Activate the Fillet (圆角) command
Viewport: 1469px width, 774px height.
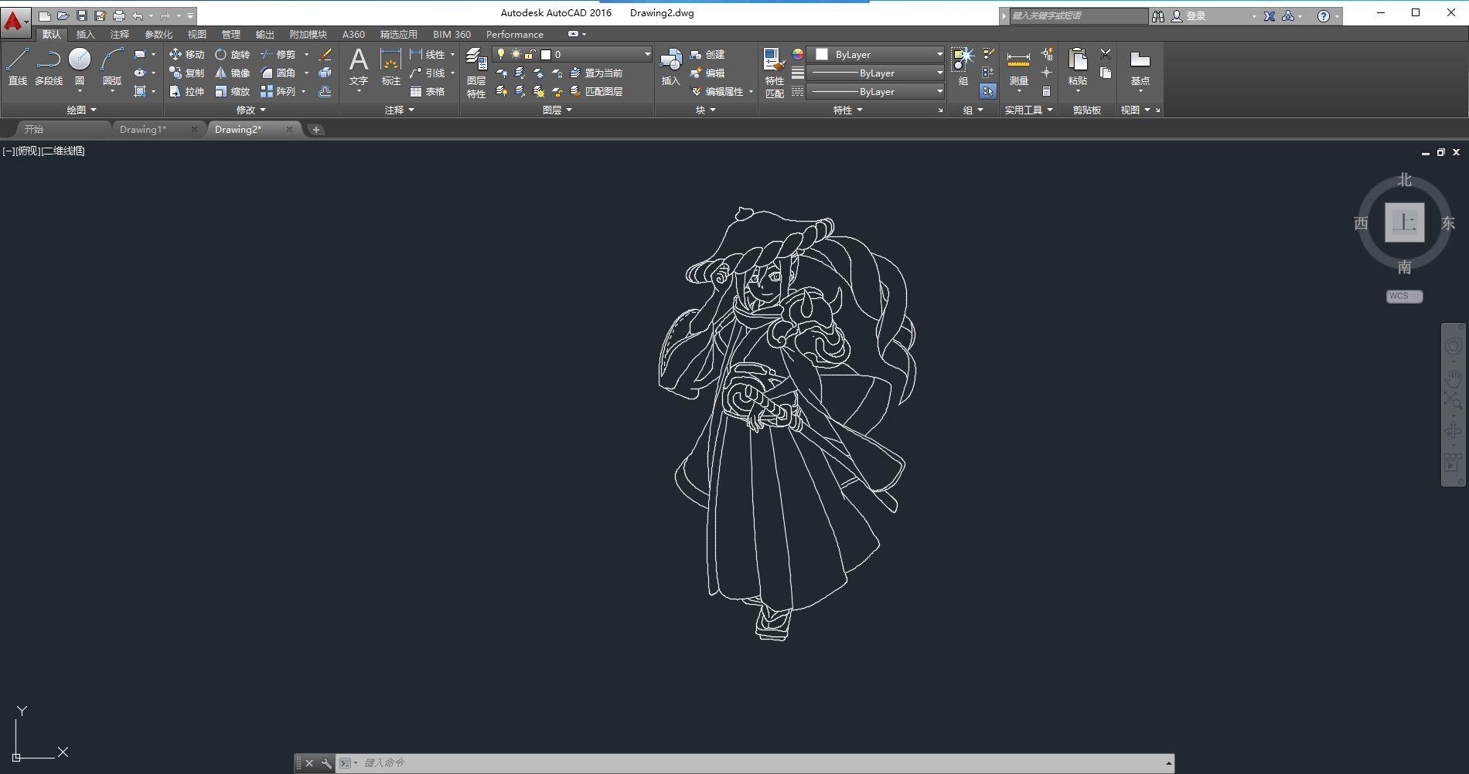(278, 73)
